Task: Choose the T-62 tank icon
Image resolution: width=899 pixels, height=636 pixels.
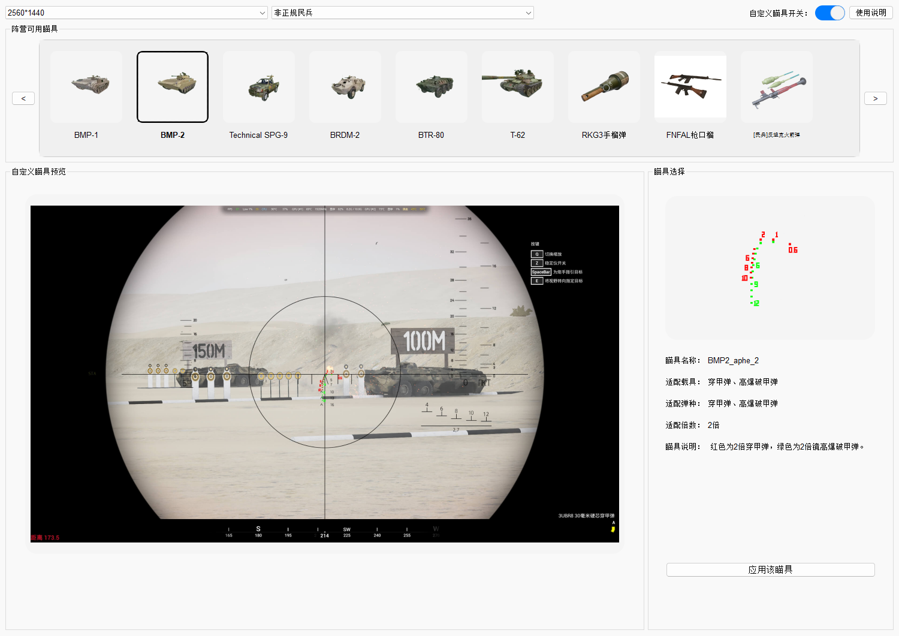Action: coord(518,87)
